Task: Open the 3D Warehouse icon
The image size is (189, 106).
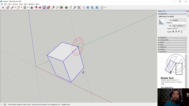Action: point(84,8)
